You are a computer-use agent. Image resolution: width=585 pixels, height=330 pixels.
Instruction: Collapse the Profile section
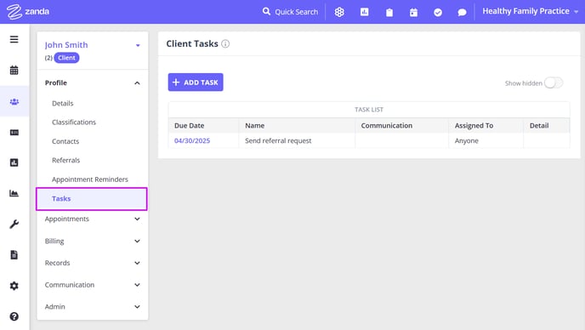137,82
